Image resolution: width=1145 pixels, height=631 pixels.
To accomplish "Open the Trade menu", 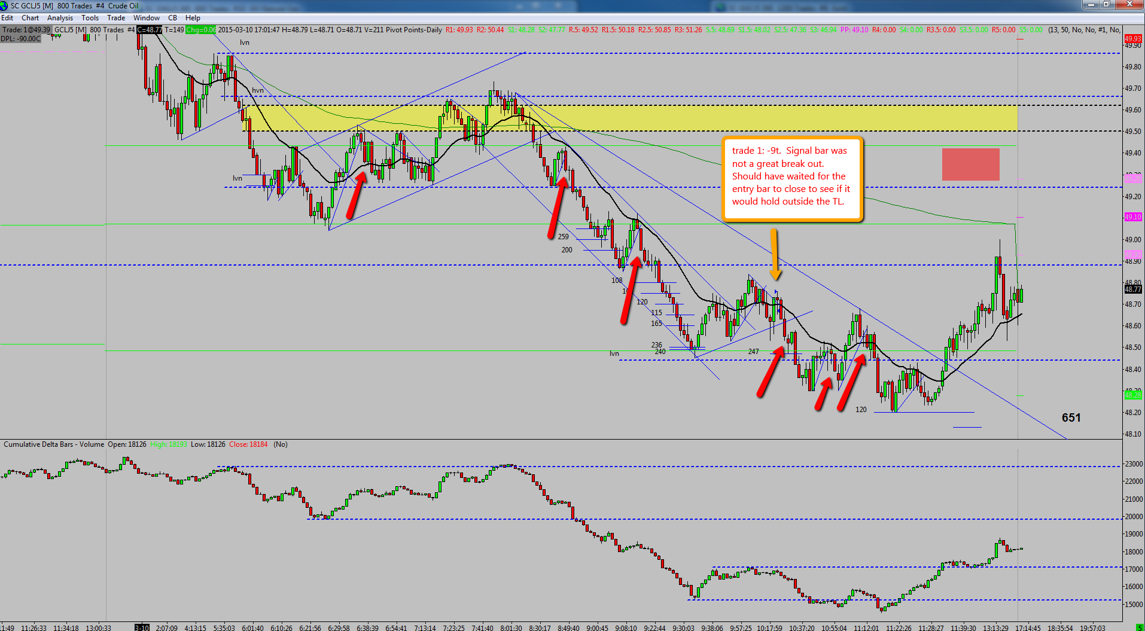I will click(116, 18).
